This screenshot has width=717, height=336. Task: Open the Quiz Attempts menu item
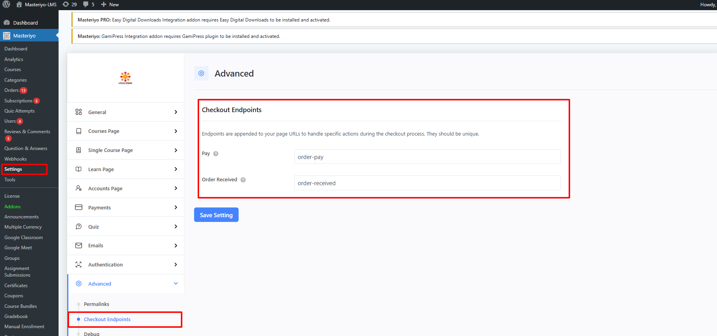(20, 111)
